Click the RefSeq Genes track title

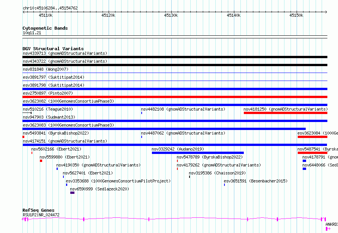[x=38, y=210]
